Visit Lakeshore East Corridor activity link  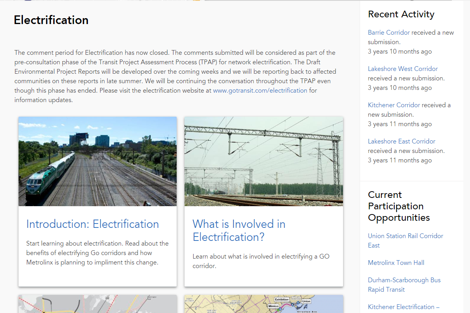click(x=401, y=141)
